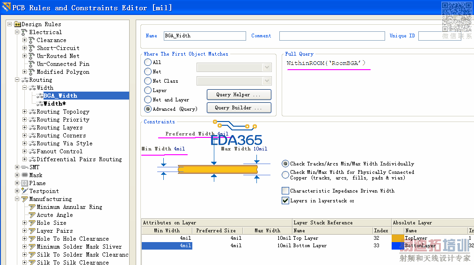This screenshot has width=474, height=265.
Task: Click the BGA_Width rule icon
Action: click(x=40, y=96)
